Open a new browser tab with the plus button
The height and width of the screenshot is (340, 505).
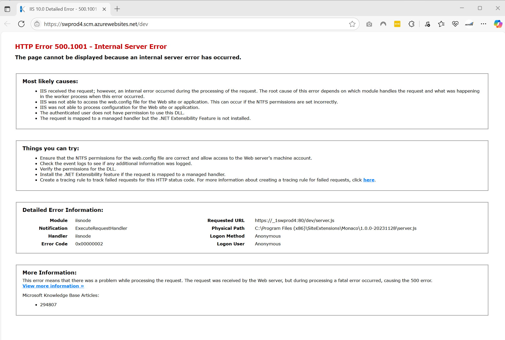(x=117, y=9)
